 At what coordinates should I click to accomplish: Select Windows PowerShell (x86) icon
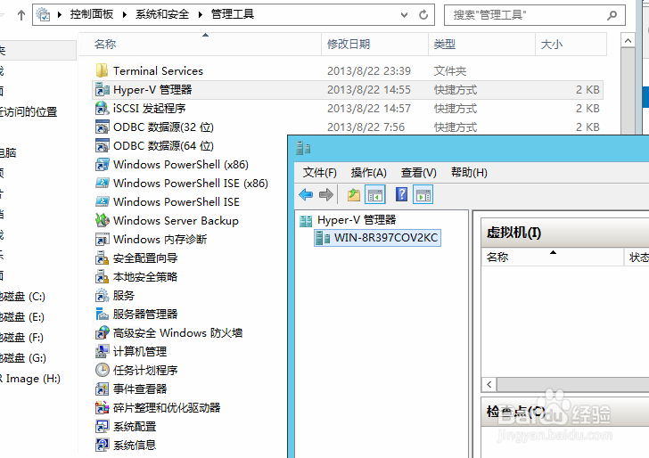[x=102, y=164]
